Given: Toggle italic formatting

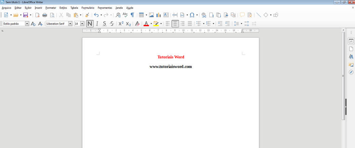Looking at the screenshot, I should click(97, 24).
